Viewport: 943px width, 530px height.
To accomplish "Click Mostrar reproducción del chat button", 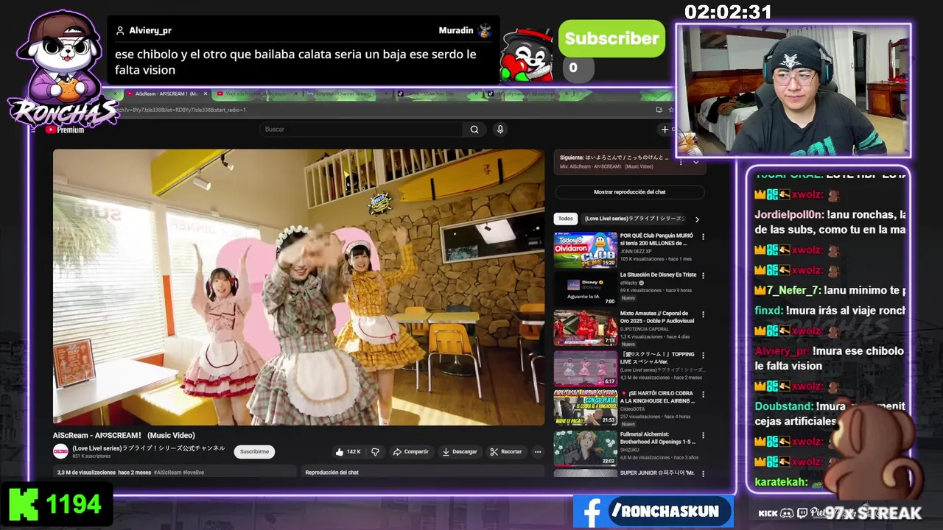I will coord(630,192).
